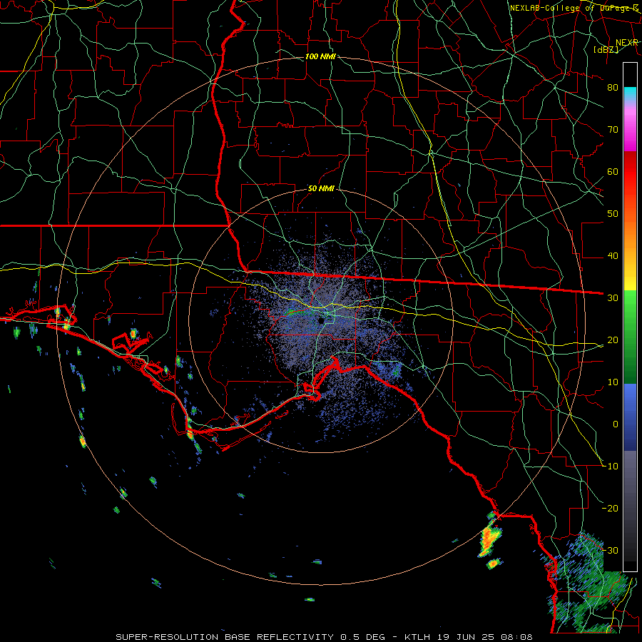The height and width of the screenshot is (642, 642).
Task: Click the 50 NMI range ring label
Action: click(x=321, y=189)
